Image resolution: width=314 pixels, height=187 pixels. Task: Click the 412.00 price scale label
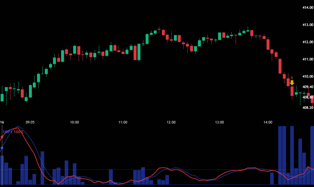[x=307, y=42]
